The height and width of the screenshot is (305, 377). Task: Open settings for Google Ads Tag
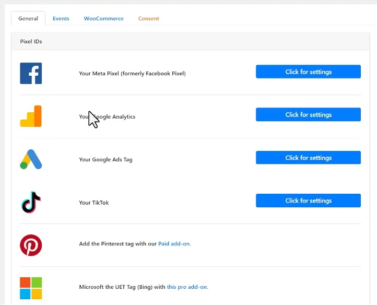coord(308,158)
